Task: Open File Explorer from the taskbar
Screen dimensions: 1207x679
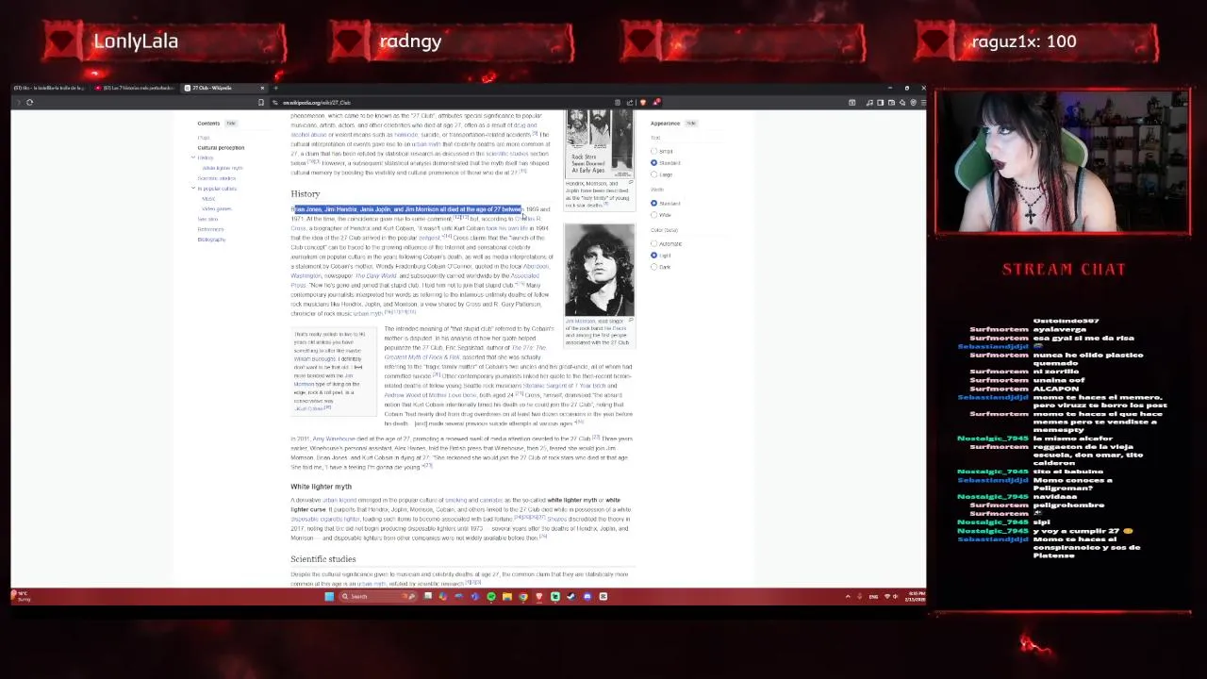Action: (x=507, y=596)
